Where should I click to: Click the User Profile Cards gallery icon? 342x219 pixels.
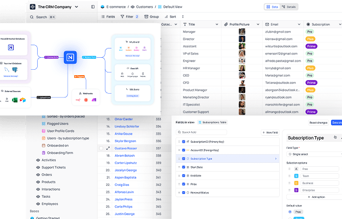coord(43,131)
